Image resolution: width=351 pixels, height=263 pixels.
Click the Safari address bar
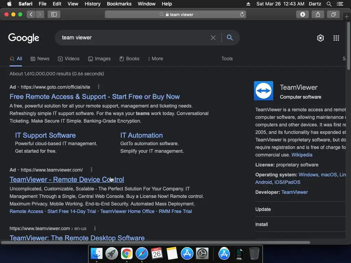pos(175,14)
